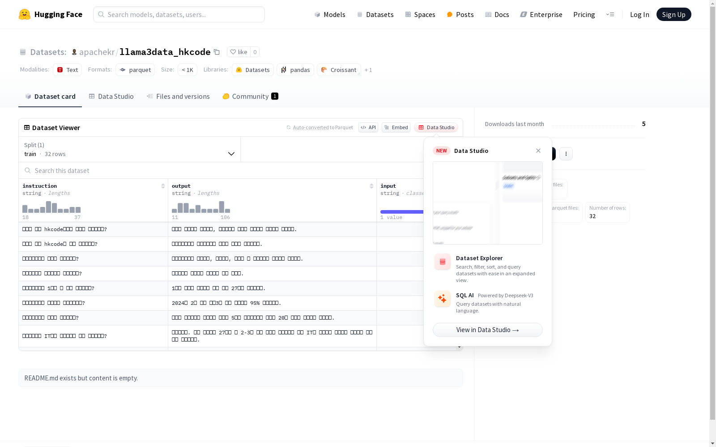Screen dimensions: 716x447
Task: Click the Dataset Explorer icon
Action: click(x=443, y=262)
